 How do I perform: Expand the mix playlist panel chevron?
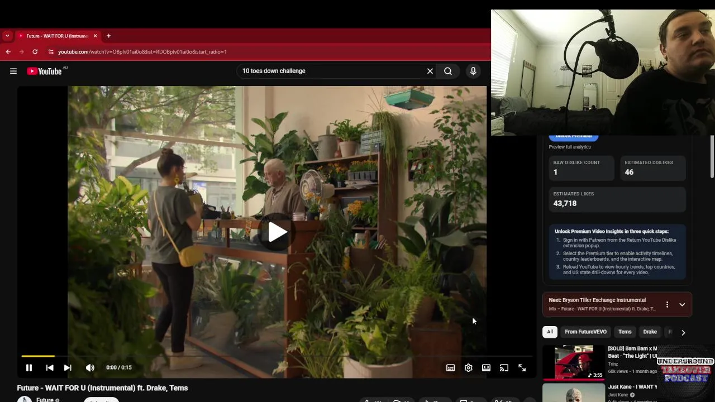pyautogui.click(x=682, y=304)
